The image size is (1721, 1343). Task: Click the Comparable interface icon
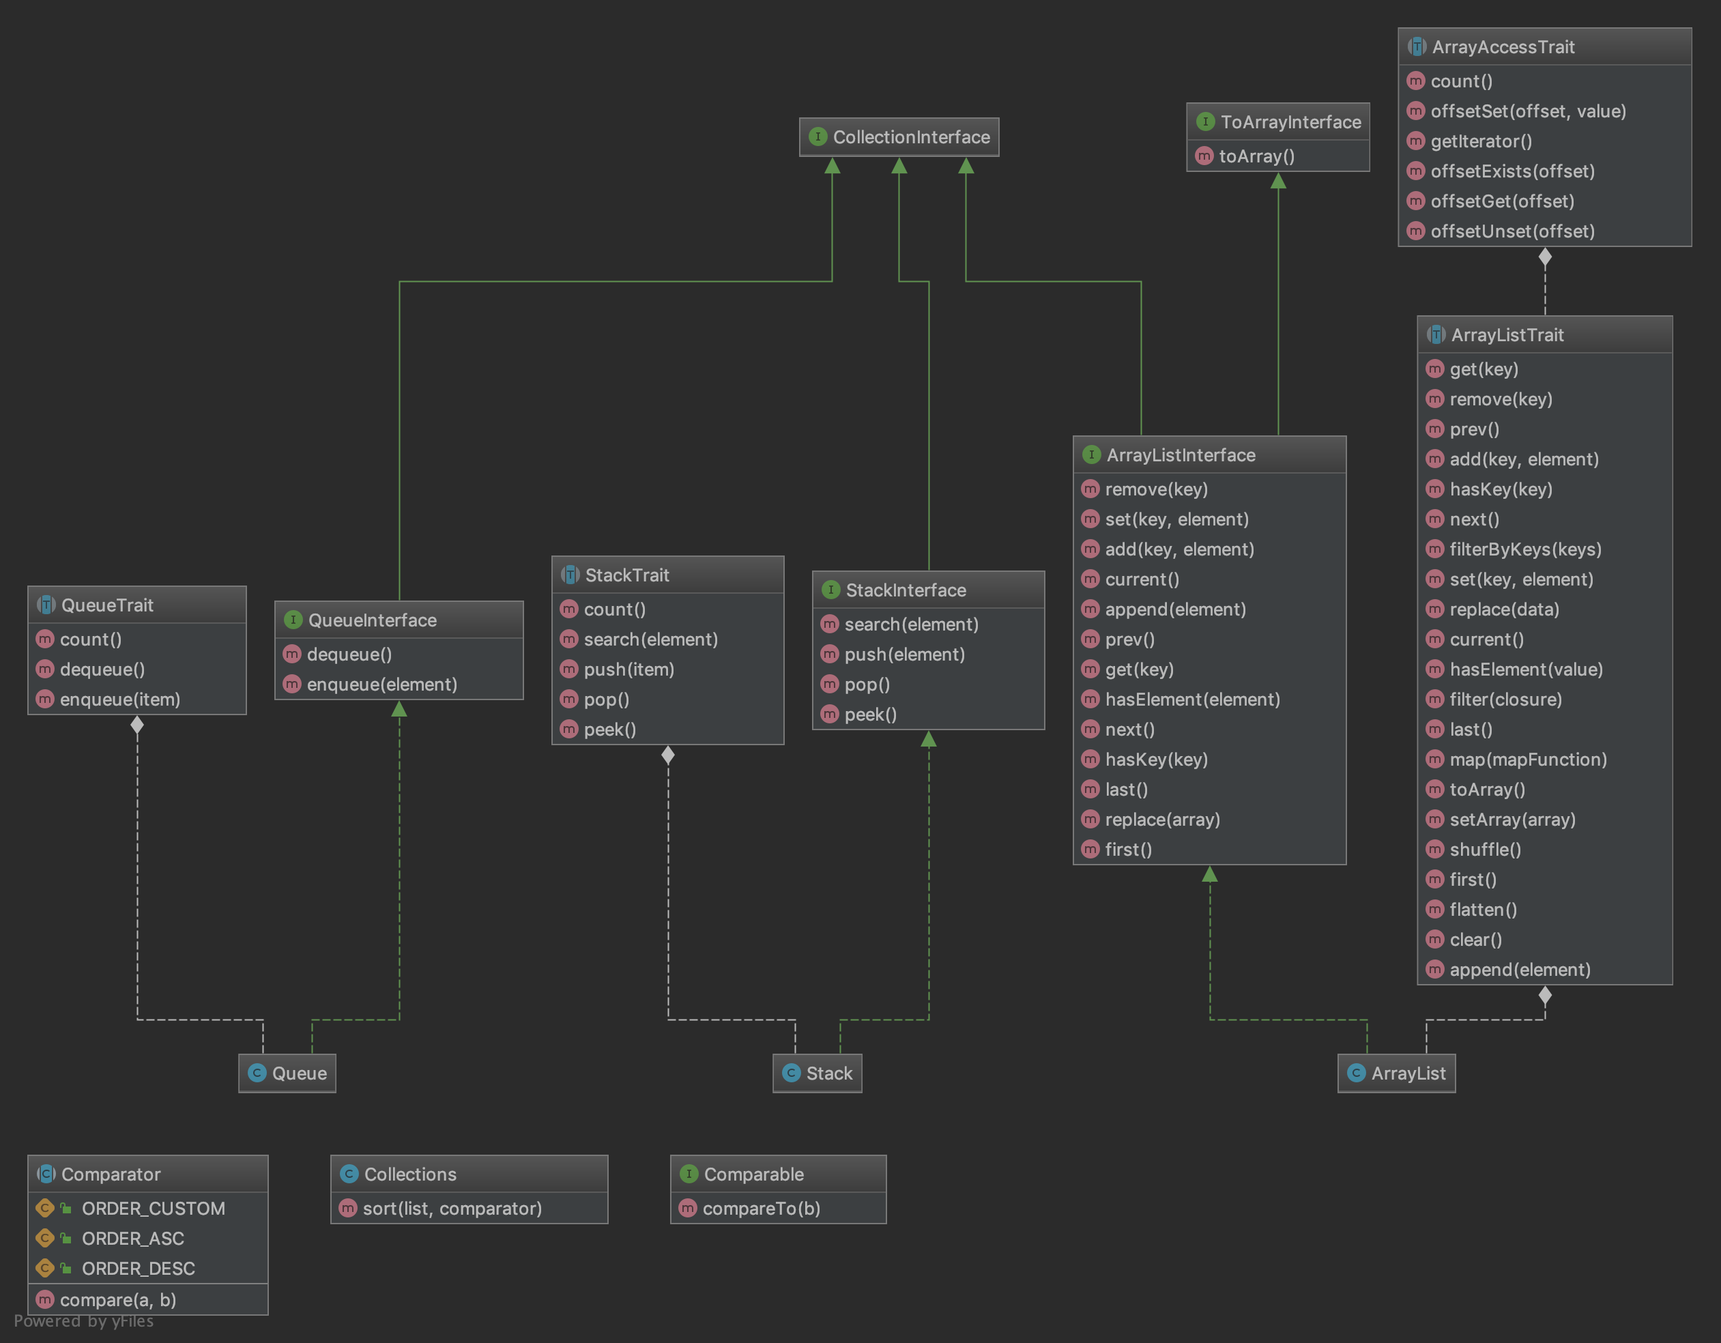click(689, 1174)
